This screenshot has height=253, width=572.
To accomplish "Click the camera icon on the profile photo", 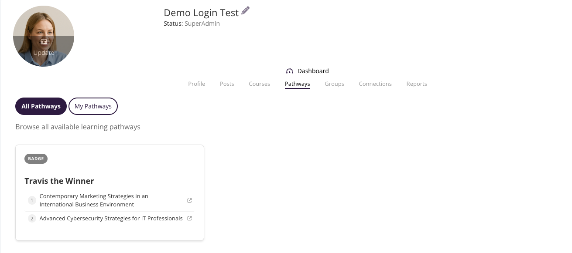I will coord(44,42).
